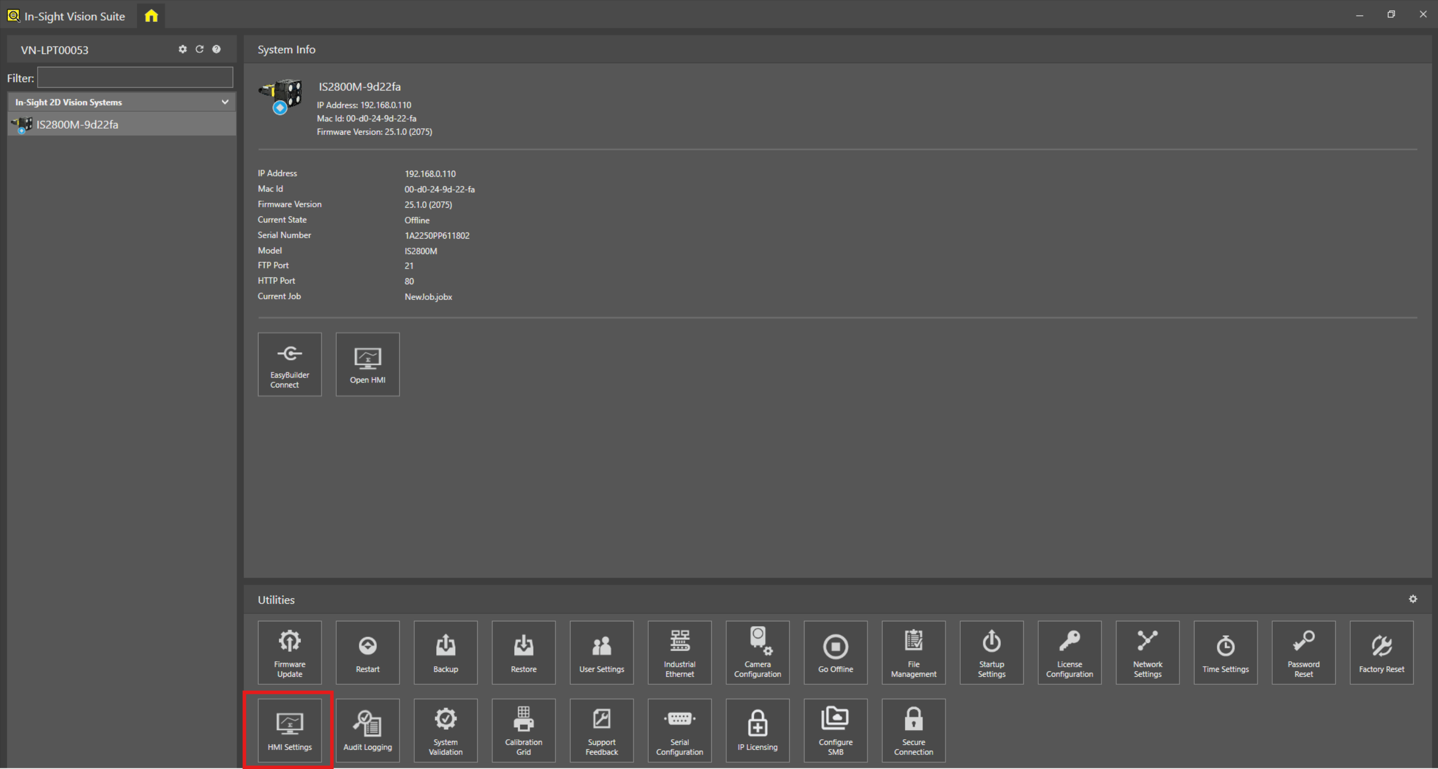Click the Open HMI button
Image resolution: width=1438 pixels, height=769 pixels.
[367, 364]
